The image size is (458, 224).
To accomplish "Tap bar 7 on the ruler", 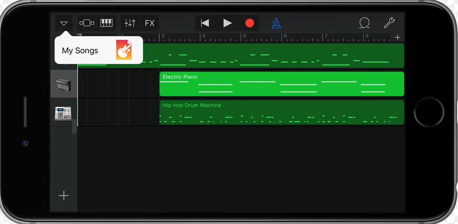I will (x=326, y=36).
